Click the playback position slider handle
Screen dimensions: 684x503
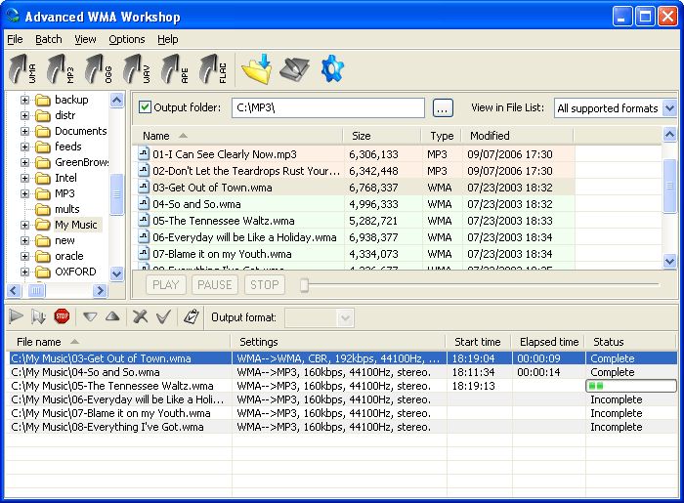click(304, 285)
